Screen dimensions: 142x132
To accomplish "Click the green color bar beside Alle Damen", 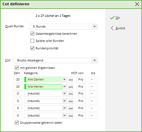I will [25, 79].
